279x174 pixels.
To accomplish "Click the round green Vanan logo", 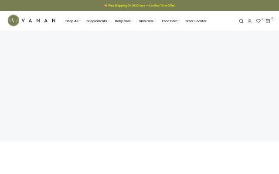I will tap(14, 20).
